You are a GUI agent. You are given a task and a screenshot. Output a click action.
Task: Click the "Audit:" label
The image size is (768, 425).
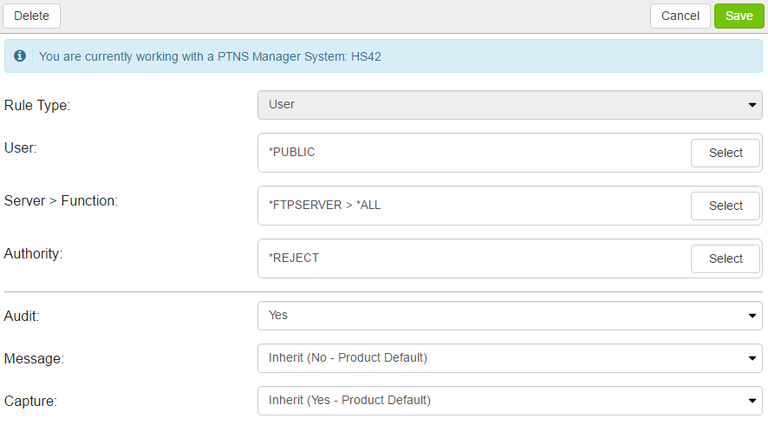click(24, 317)
